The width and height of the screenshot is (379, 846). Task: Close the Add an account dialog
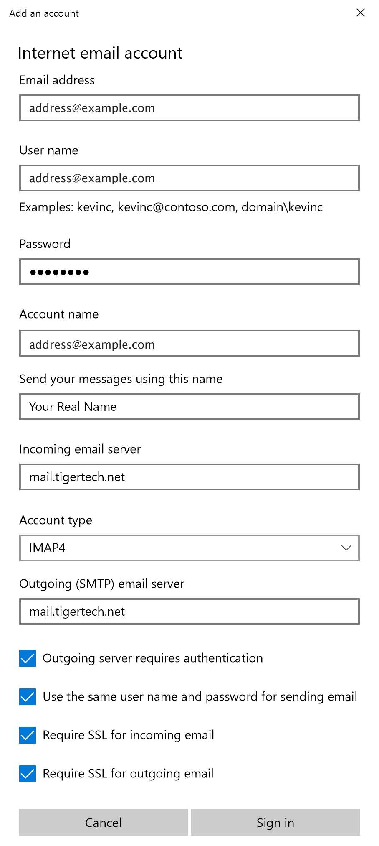click(x=361, y=13)
